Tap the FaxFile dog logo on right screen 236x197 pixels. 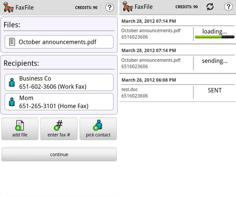(127, 7)
